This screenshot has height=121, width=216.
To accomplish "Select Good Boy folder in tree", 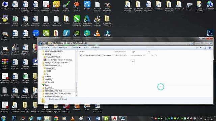I will click(x=49, y=80).
